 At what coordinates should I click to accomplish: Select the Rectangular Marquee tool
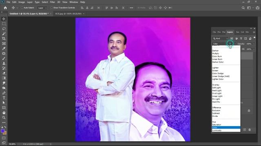point(4,24)
